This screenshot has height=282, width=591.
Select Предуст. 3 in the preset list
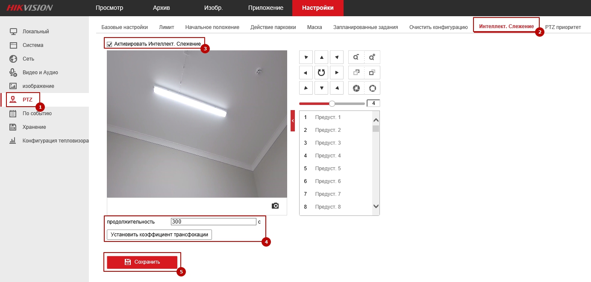tap(328, 143)
